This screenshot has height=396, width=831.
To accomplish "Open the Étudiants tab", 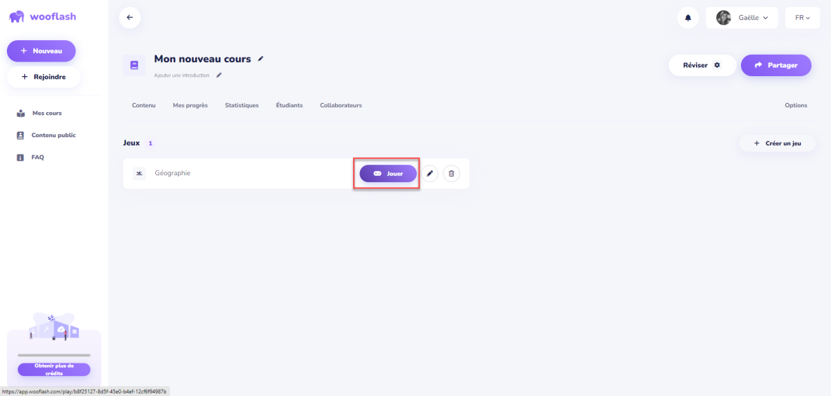I will 289,105.
